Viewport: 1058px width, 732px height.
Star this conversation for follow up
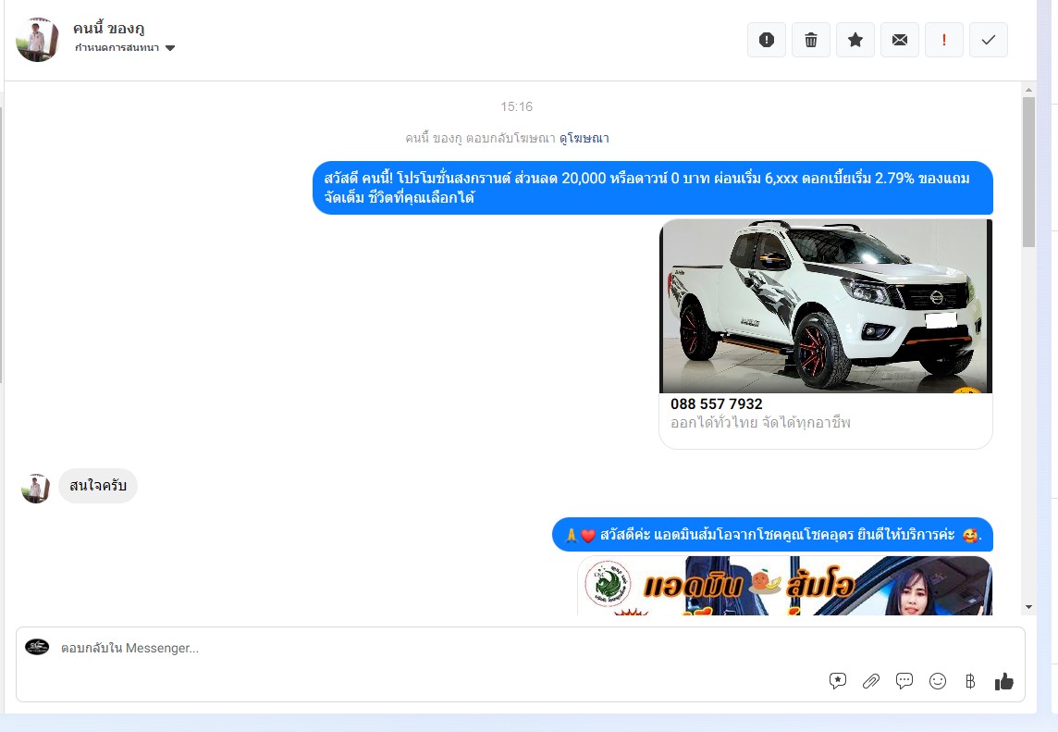point(855,40)
